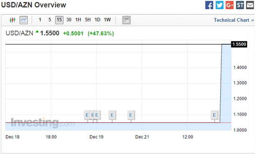The image size is (255, 154).
Task: Switch to the area chart type
Action: coord(24,20)
